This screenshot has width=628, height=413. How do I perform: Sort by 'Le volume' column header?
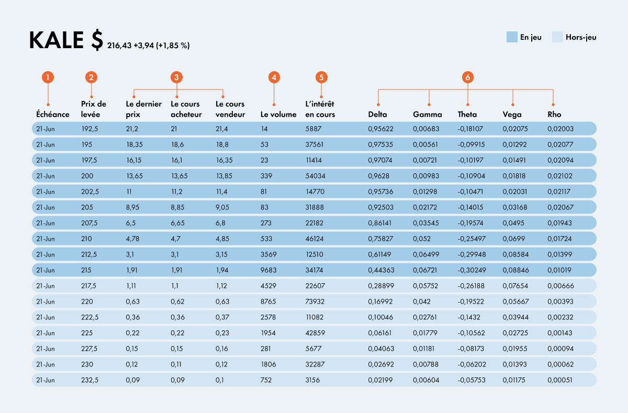click(278, 114)
